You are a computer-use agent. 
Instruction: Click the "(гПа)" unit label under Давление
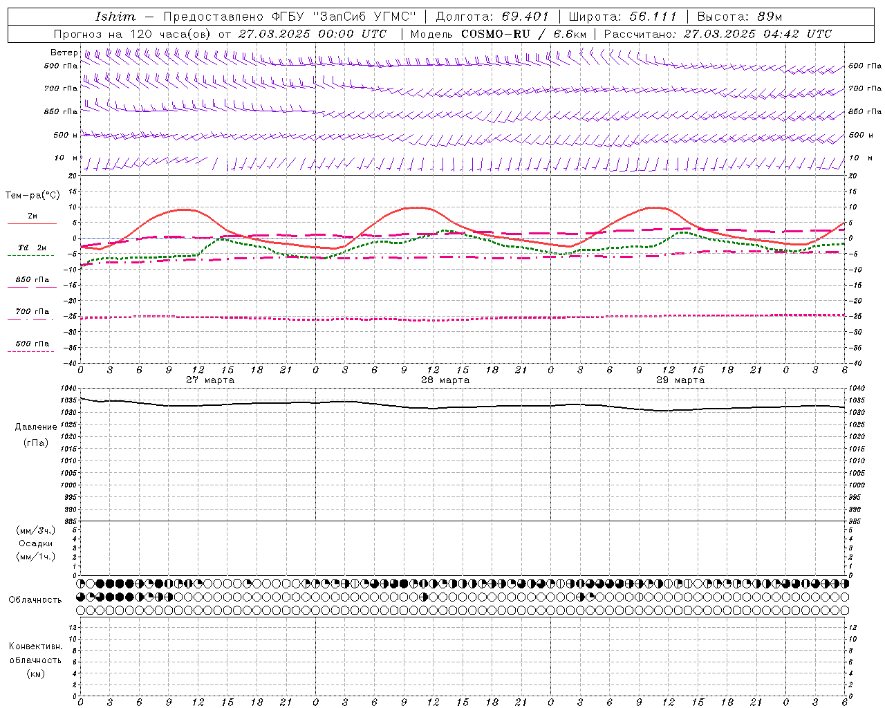(36, 442)
